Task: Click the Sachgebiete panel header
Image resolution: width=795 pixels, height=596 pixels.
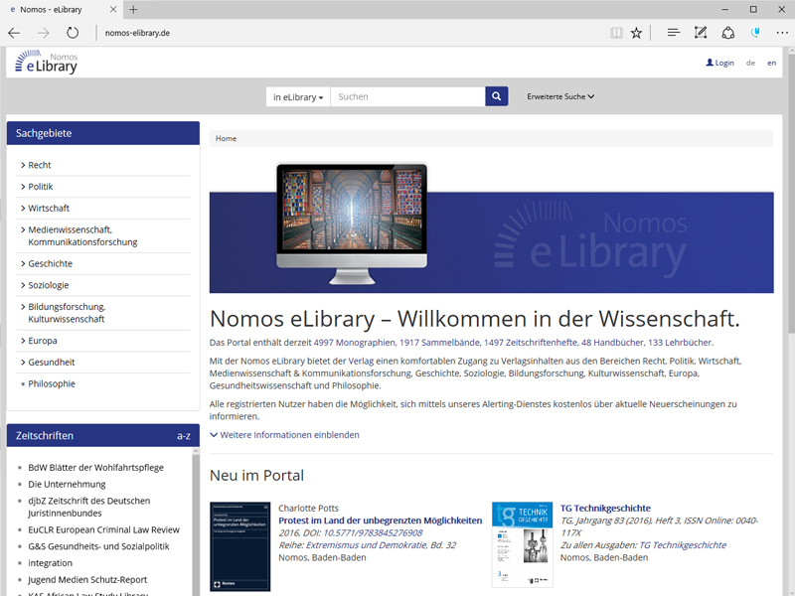Action: coord(103,133)
